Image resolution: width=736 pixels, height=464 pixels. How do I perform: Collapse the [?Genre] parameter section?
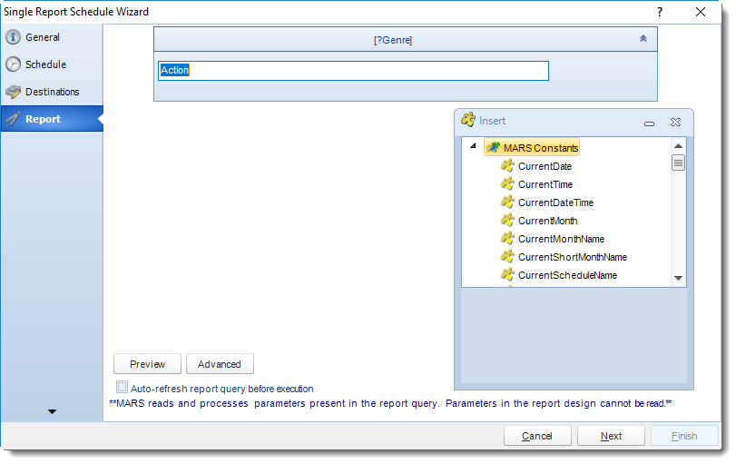(643, 39)
